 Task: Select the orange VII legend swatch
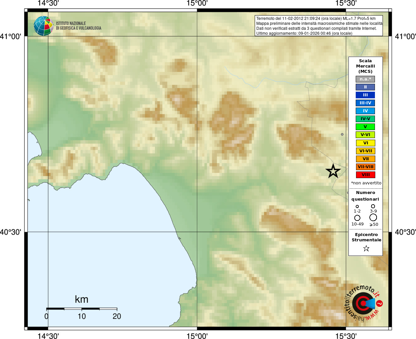(x=365, y=159)
